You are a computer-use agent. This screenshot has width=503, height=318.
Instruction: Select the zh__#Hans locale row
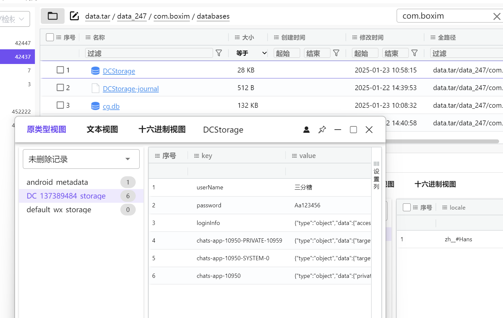(x=450, y=239)
